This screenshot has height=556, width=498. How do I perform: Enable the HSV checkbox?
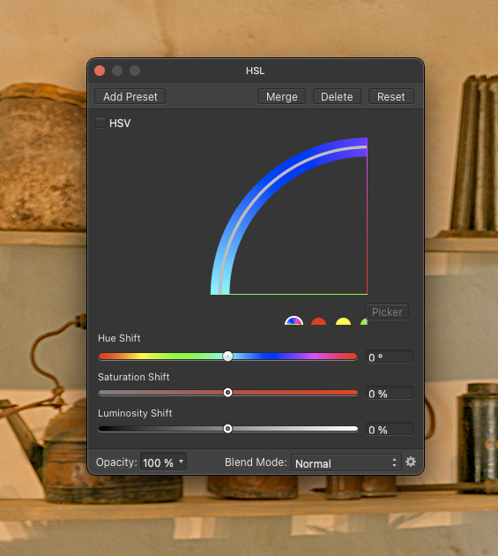click(101, 123)
